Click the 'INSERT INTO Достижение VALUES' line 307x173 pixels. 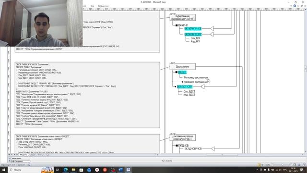pos(32,92)
